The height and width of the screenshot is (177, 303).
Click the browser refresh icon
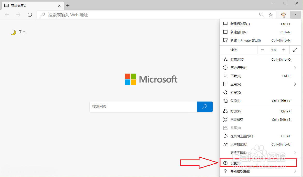pyautogui.click(x=29, y=15)
